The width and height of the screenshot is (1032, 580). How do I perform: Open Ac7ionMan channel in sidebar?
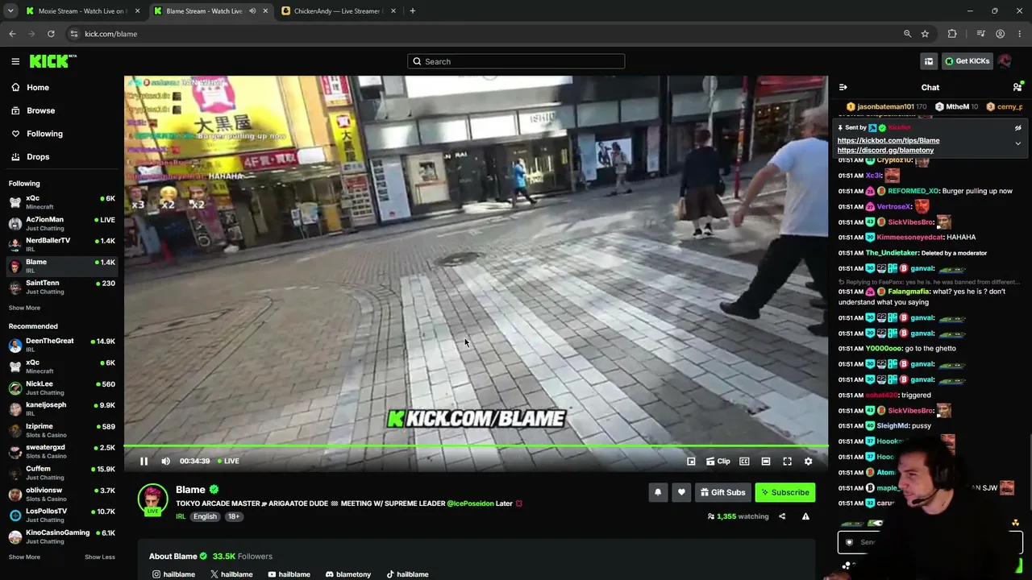tap(62, 222)
